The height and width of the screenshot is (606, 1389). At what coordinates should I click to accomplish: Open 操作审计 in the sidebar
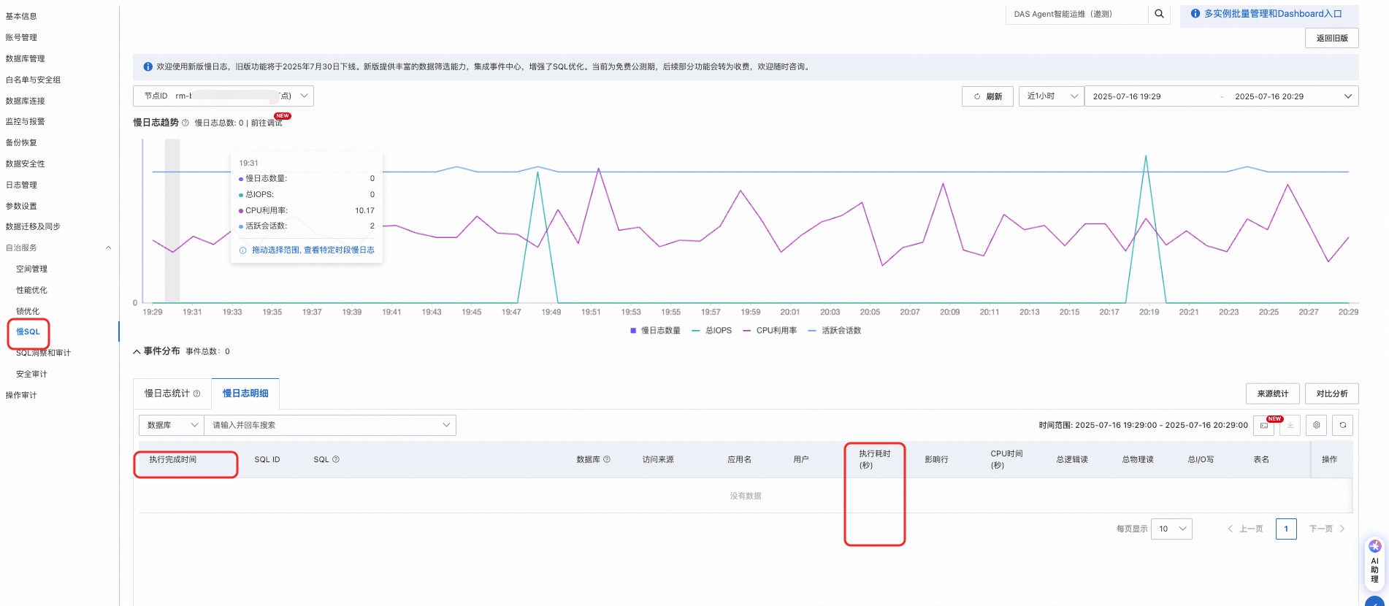(21, 395)
